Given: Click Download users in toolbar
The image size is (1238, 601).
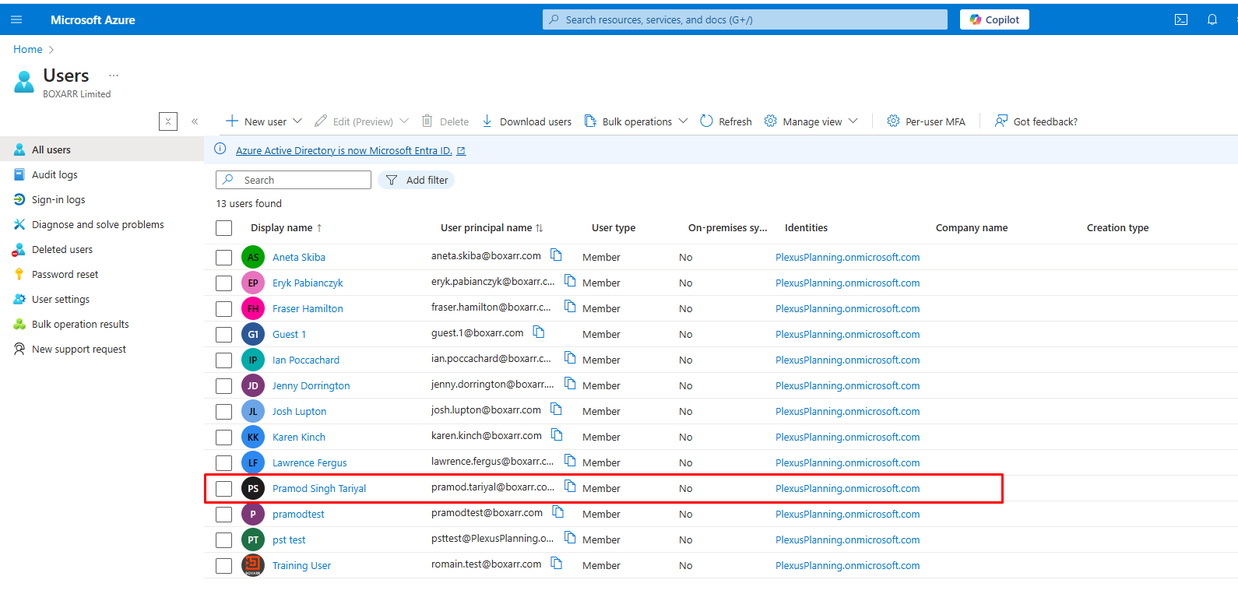Looking at the screenshot, I should click(x=526, y=121).
